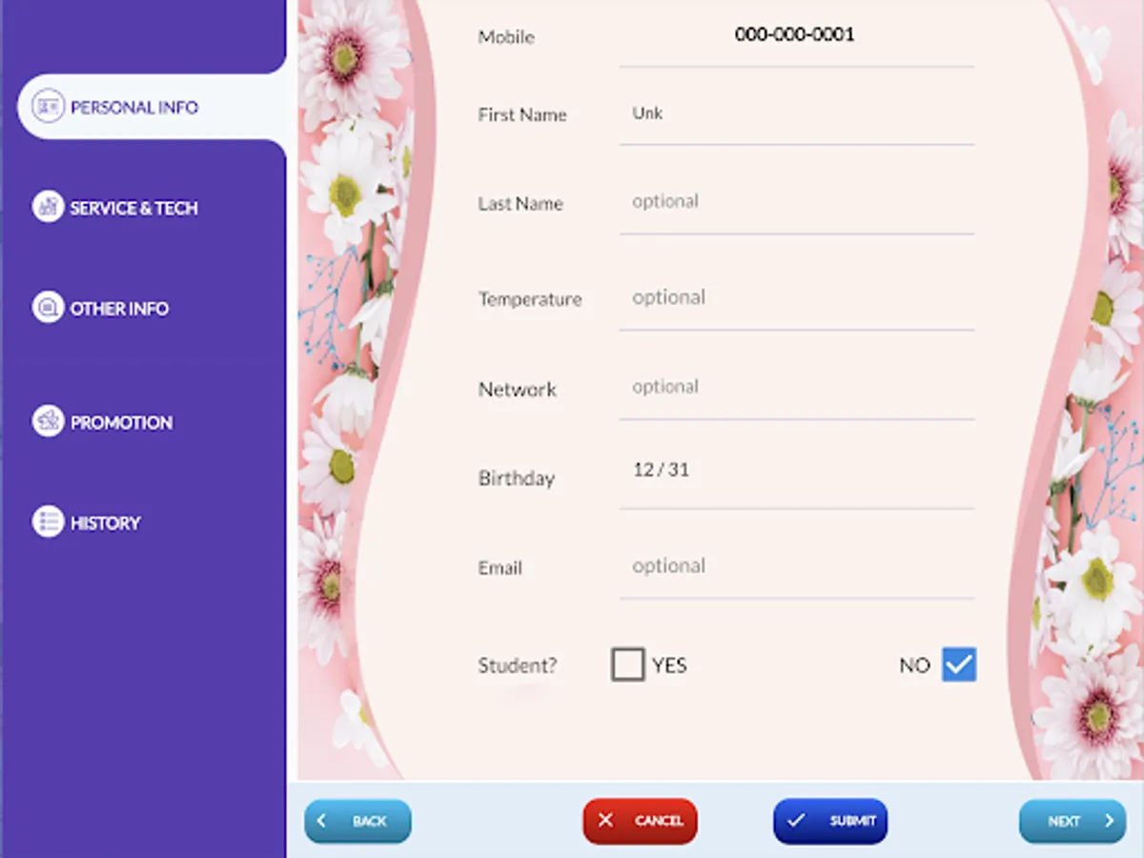Screen dimensions: 1144x858
Task: Focus the Email optional field
Action: [796, 568]
